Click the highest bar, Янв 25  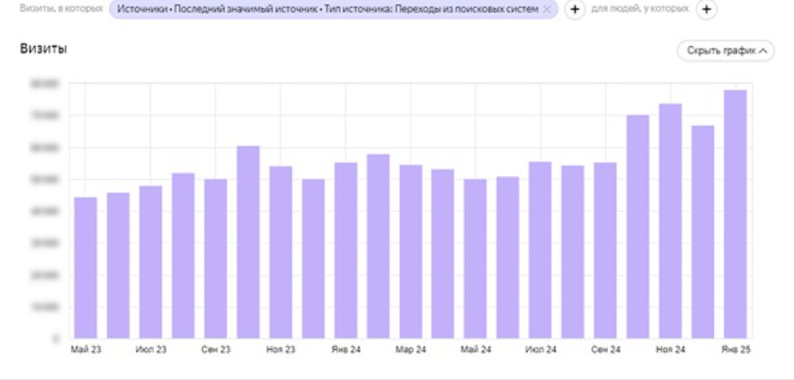735,214
